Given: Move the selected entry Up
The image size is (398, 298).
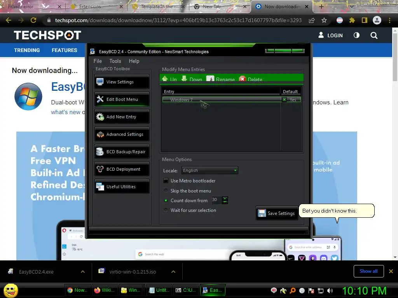Looking at the screenshot, I should click(x=169, y=79).
